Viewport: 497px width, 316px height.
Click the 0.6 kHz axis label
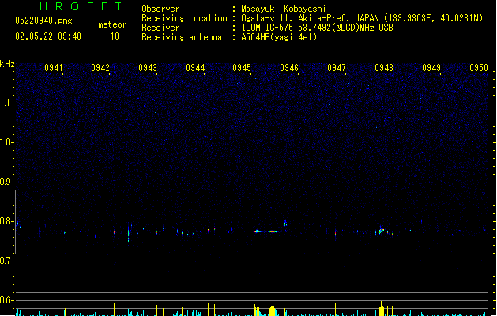tap(6, 300)
